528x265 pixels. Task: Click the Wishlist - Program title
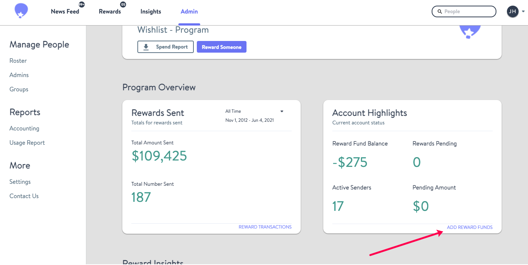[173, 30]
